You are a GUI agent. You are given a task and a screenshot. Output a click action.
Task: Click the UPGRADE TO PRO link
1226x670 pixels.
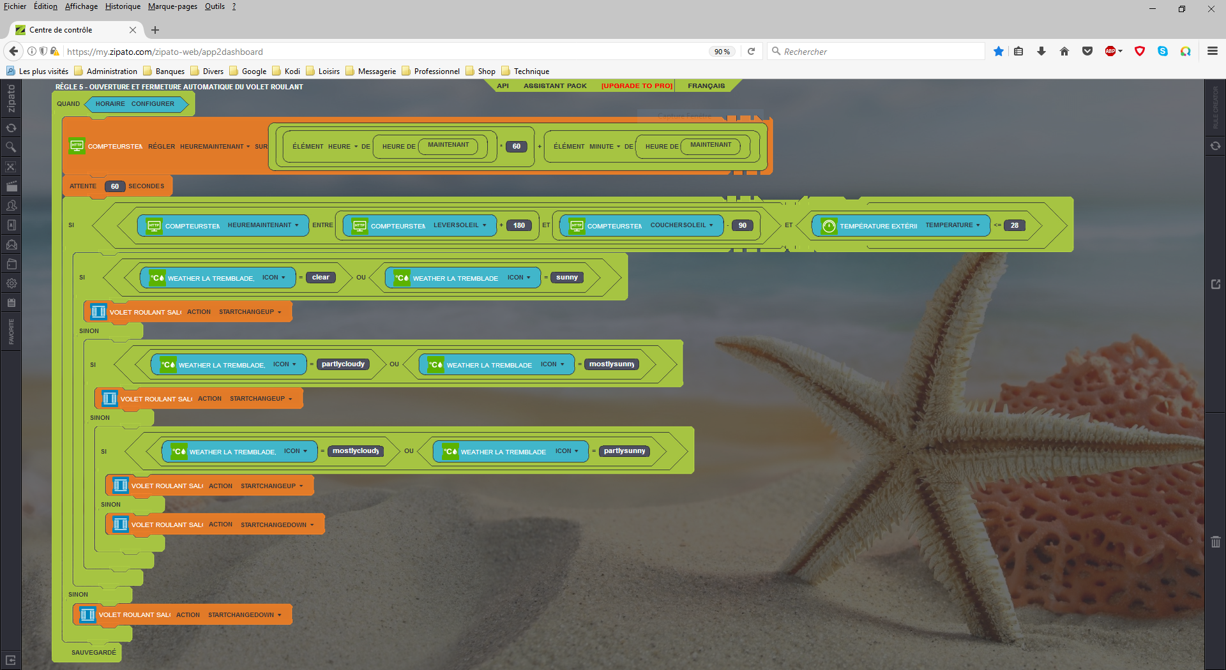tap(637, 86)
